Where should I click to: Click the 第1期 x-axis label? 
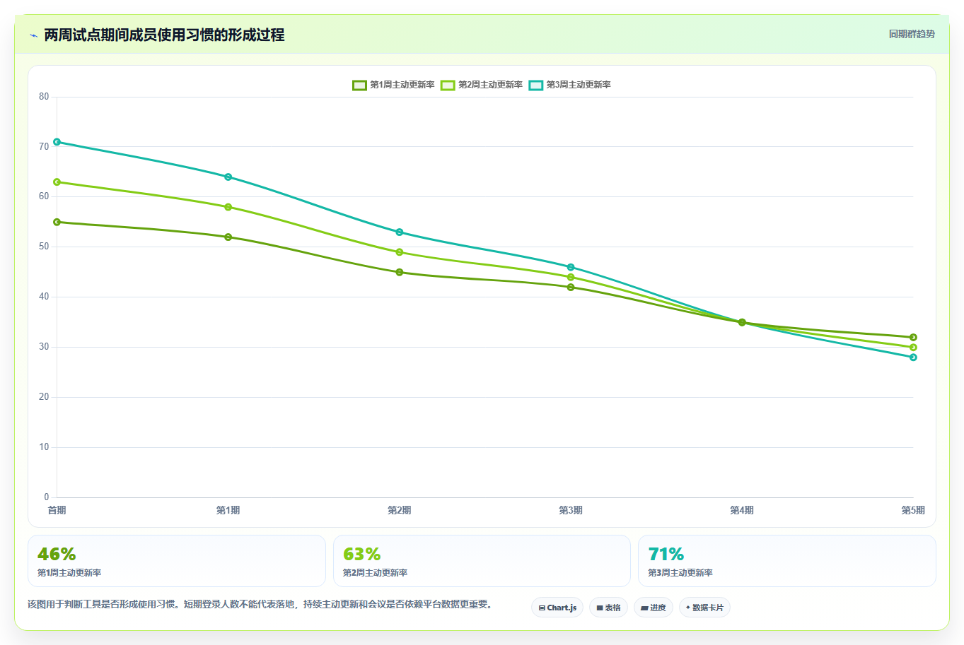coord(228,510)
